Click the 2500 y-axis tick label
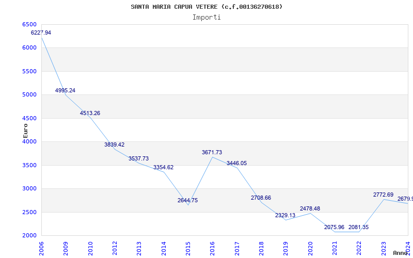The width and height of the screenshot is (413, 258). (29, 212)
